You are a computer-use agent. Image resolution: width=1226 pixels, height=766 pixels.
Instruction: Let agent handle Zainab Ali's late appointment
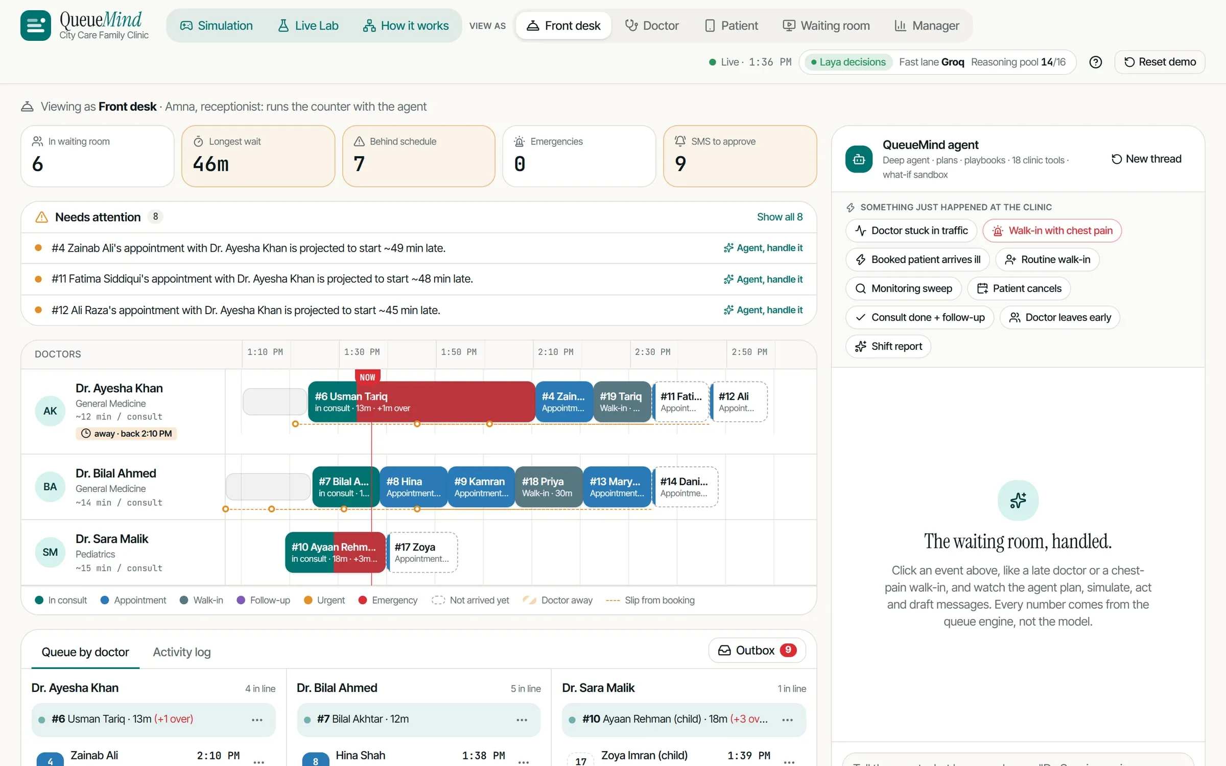(763, 248)
